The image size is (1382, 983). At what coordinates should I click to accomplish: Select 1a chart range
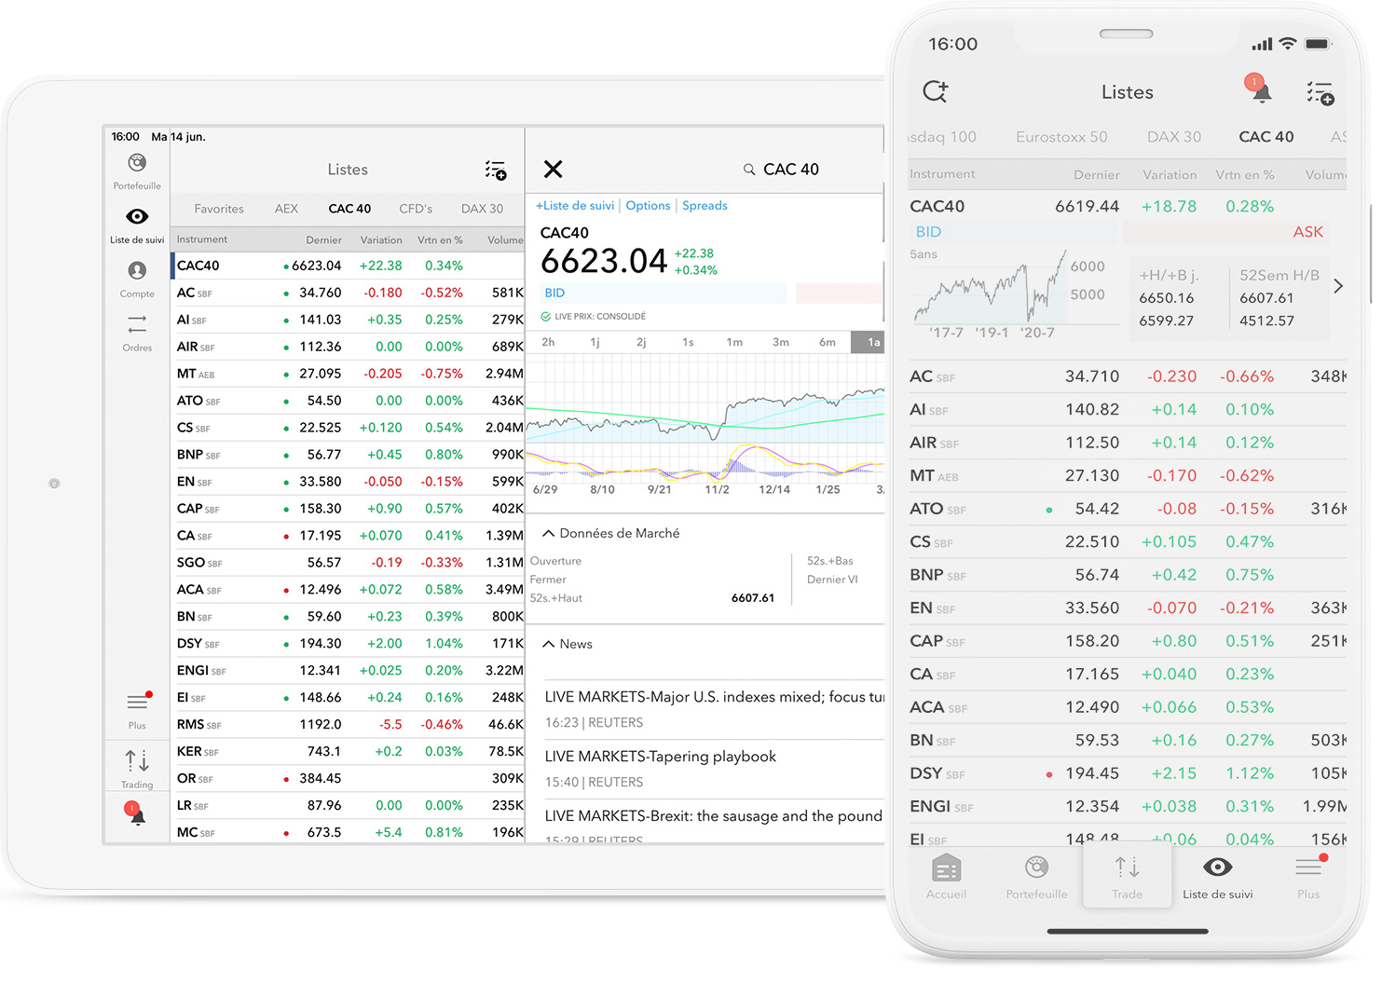(869, 342)
